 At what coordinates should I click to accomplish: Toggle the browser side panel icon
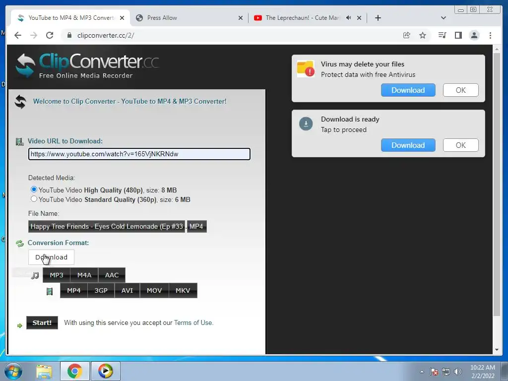coord(458,35)
